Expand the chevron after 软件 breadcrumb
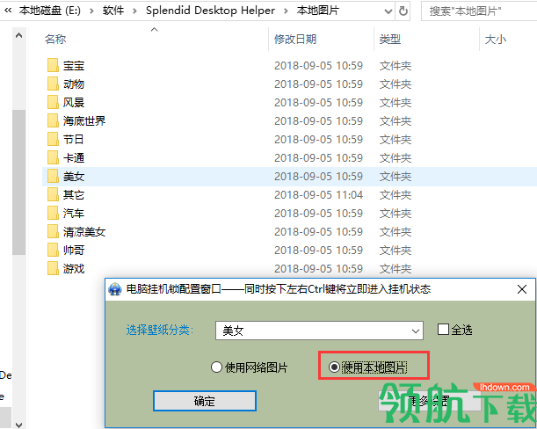The image size is (537, 429). coord(135,11)
